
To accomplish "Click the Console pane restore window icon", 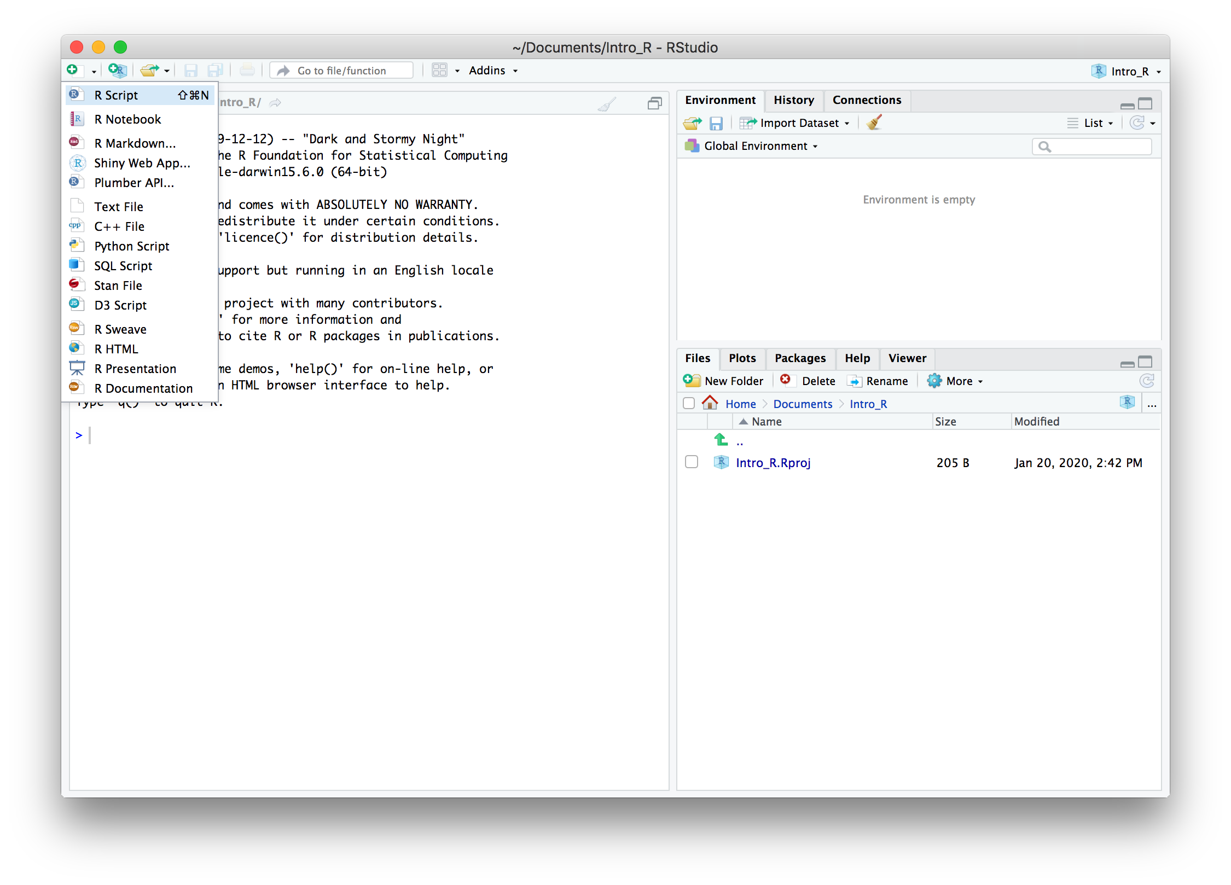I will click(654, 103).
